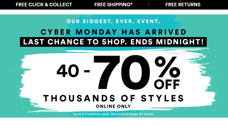
Task: Click the 'Thousands of Styles' text
Action: [113, 98]
